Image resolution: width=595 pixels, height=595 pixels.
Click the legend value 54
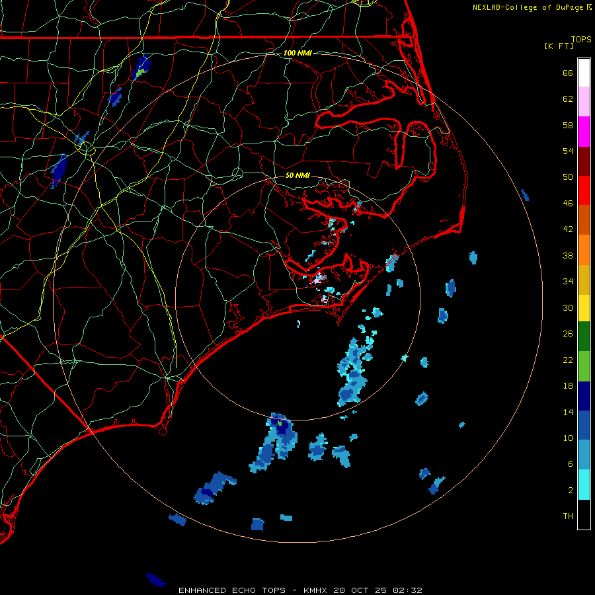click(x=568, y=151)
